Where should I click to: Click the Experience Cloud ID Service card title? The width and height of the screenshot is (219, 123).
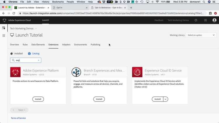(x=163, y=70)
